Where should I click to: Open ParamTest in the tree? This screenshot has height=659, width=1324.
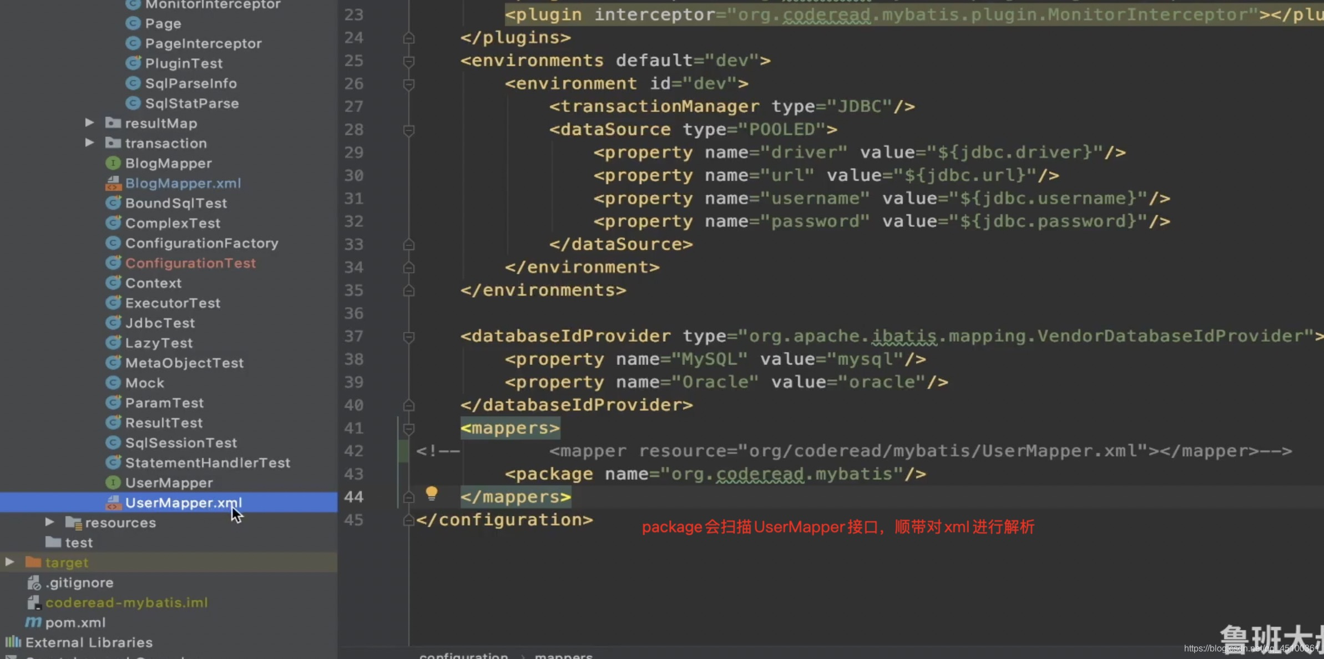[164, 403]
